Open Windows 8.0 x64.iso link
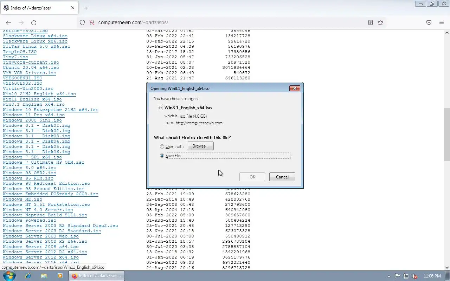Viewport: 450px width, 281px height. click(30, 168)
